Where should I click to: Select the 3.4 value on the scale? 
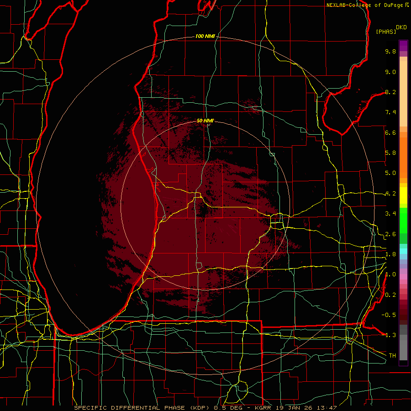390,214
